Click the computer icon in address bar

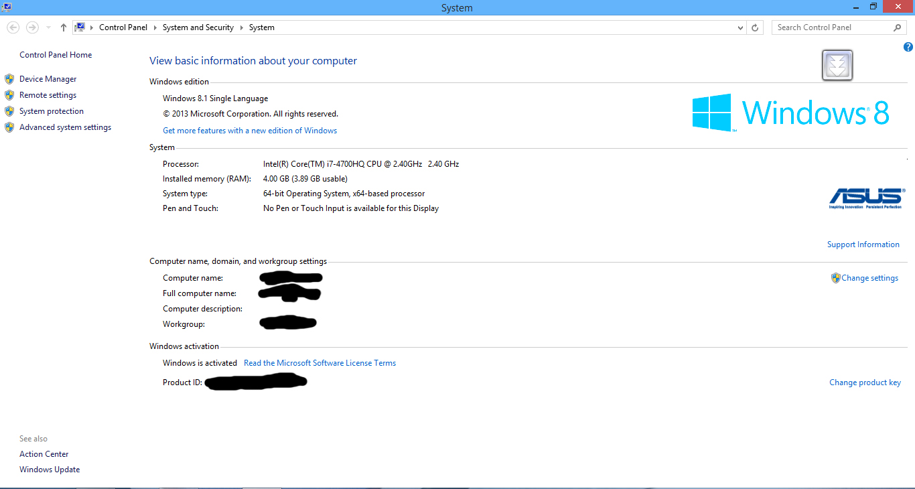click(x=80, y=27)
